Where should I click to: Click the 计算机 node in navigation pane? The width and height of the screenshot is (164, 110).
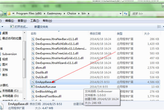pos(4,85)
